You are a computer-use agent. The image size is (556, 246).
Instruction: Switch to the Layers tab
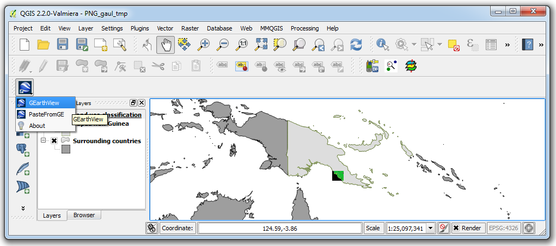coord(52,215)
